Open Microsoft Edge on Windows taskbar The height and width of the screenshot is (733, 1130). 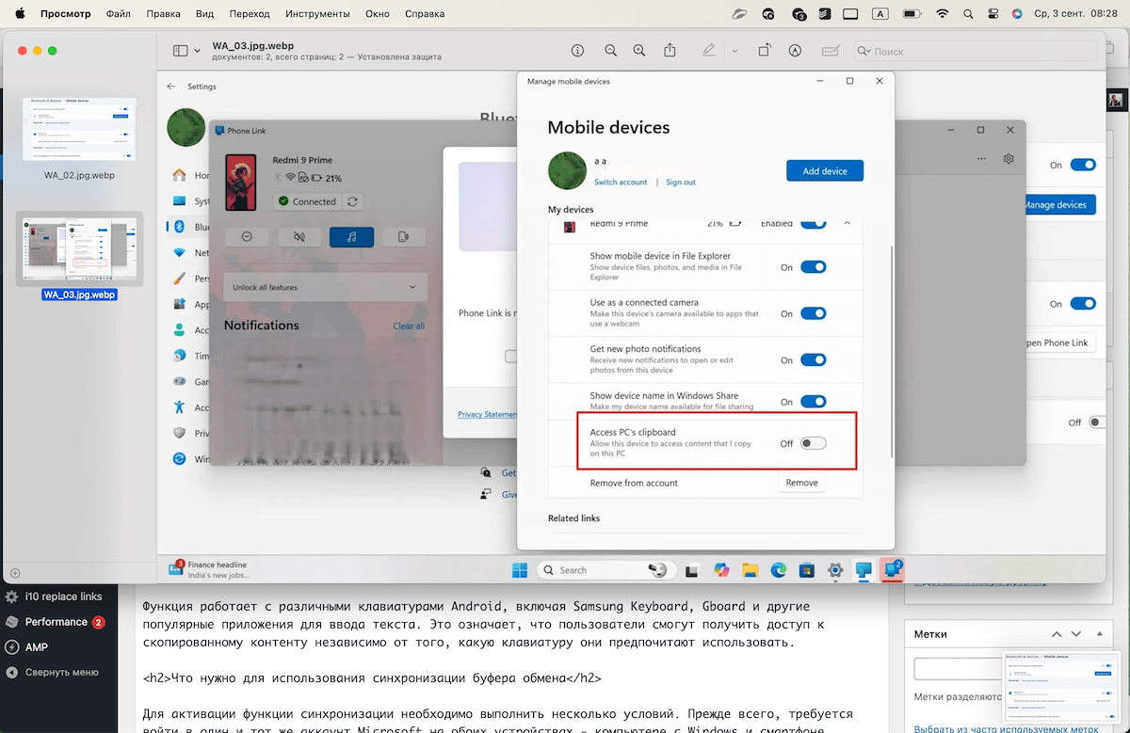[x=779, y=569]
